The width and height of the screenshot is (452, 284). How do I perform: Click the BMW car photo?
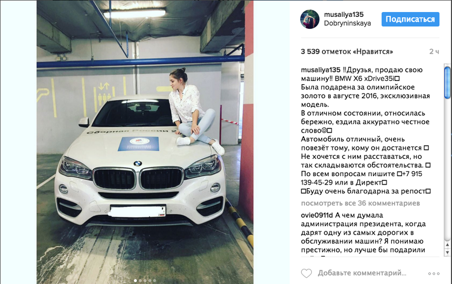click(145, 142)
